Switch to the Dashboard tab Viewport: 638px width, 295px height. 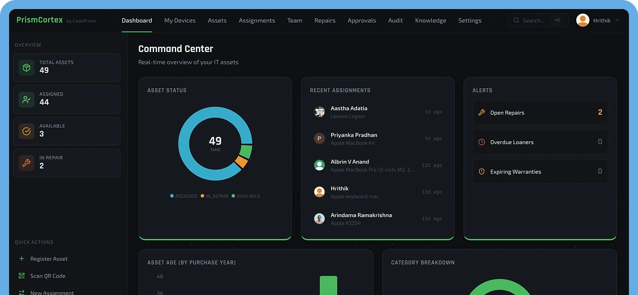coord(137,20)
